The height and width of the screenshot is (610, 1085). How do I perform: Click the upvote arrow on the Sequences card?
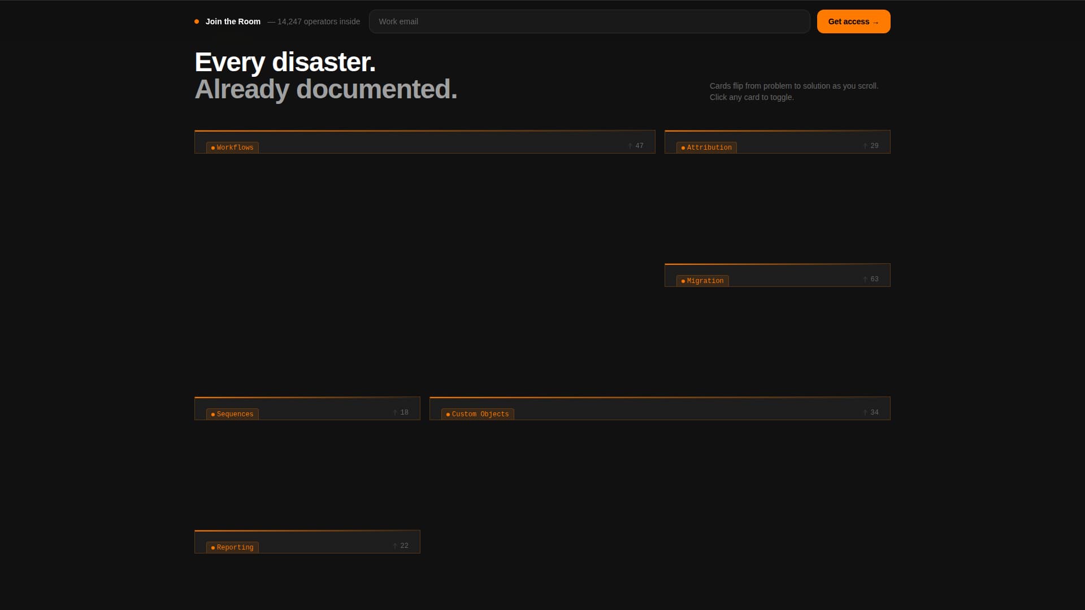click(396, 412)
